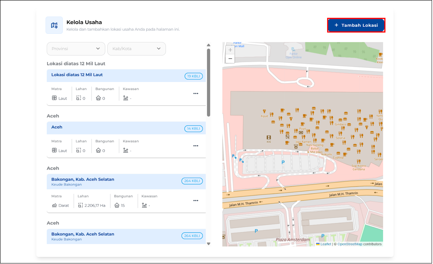Click the scrollbar thumb of location list

point(208,82)
